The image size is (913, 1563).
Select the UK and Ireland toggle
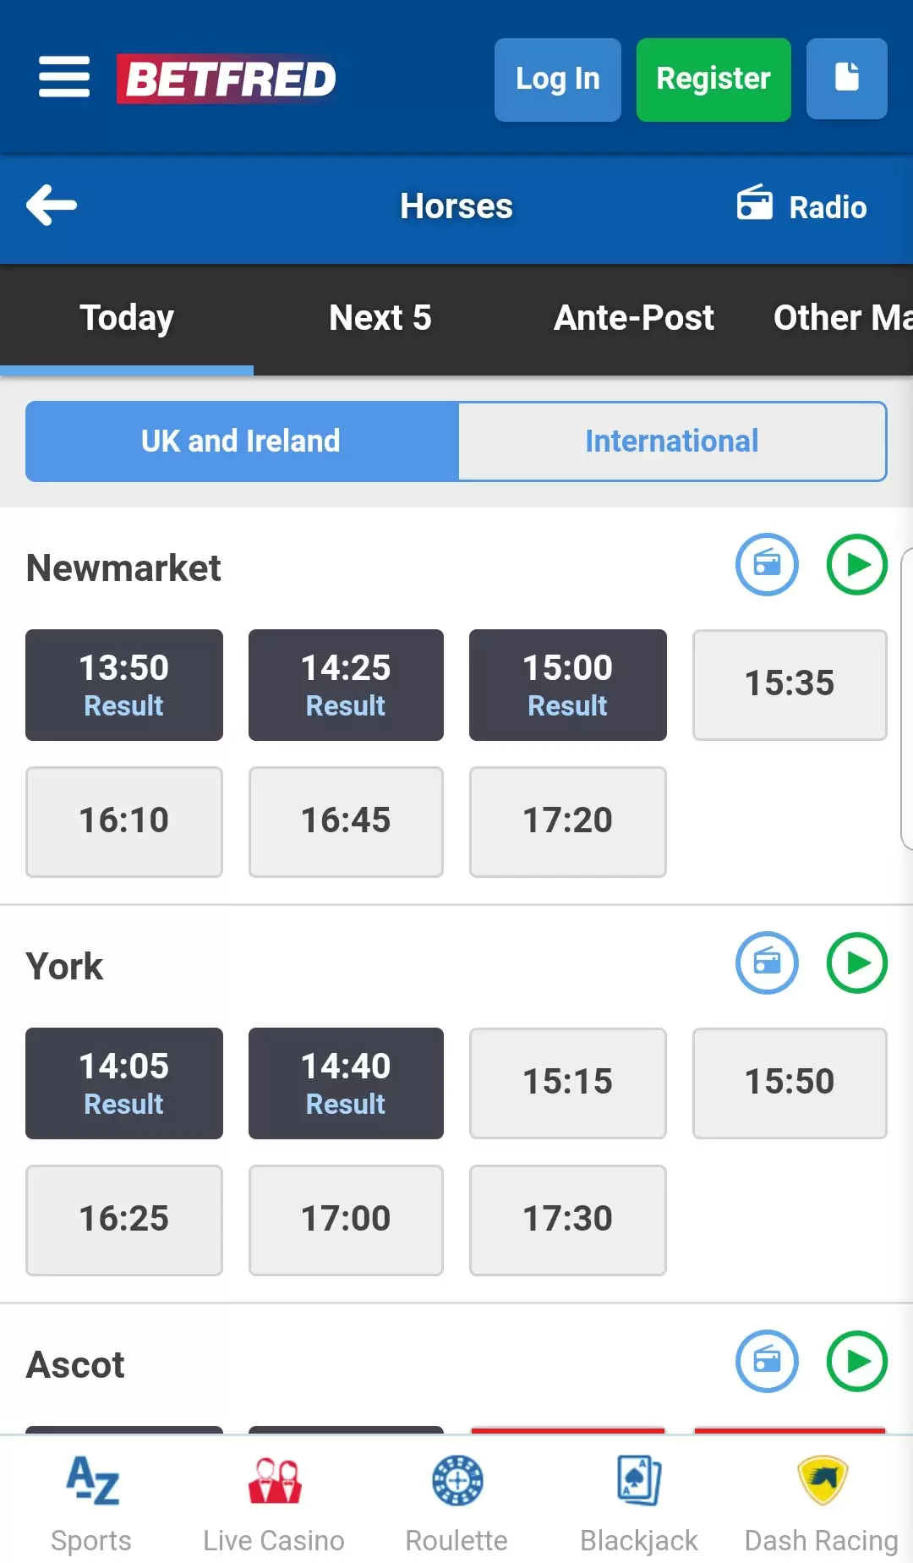242,441
